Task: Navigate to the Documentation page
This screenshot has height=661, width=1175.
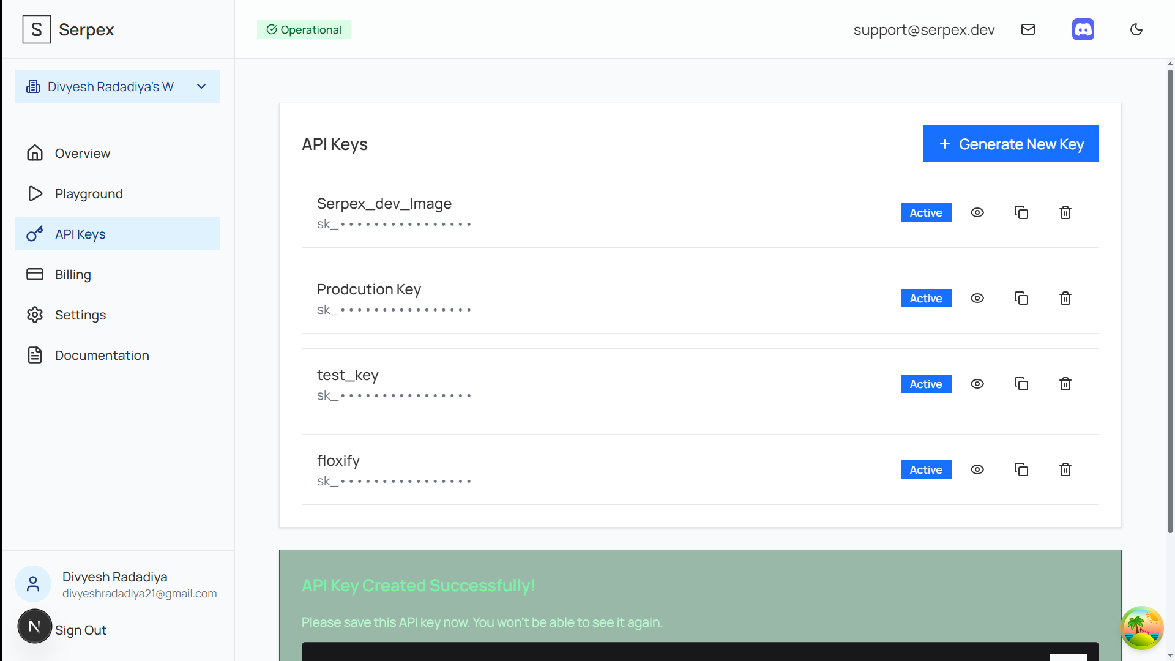Action: (x=102, y=355)
